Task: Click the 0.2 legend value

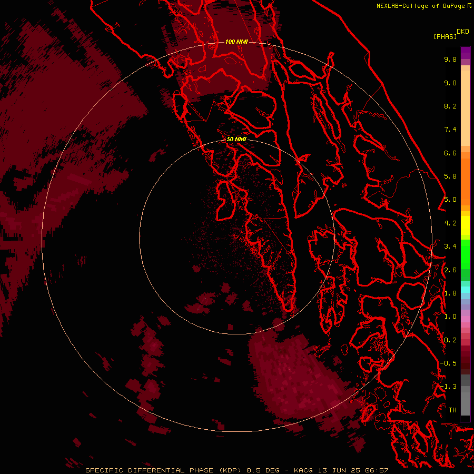Action: pyautogui.click(x=450, y=340)
